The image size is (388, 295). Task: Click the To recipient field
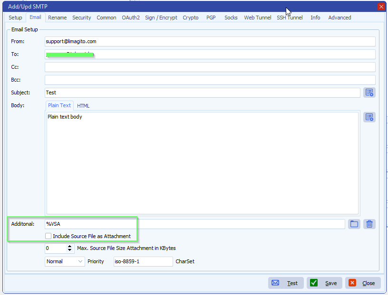210,55
